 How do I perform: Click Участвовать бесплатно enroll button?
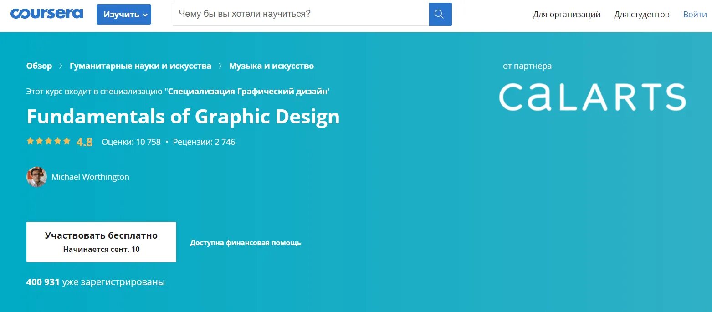pyautogui.click(x=101, y=242)
